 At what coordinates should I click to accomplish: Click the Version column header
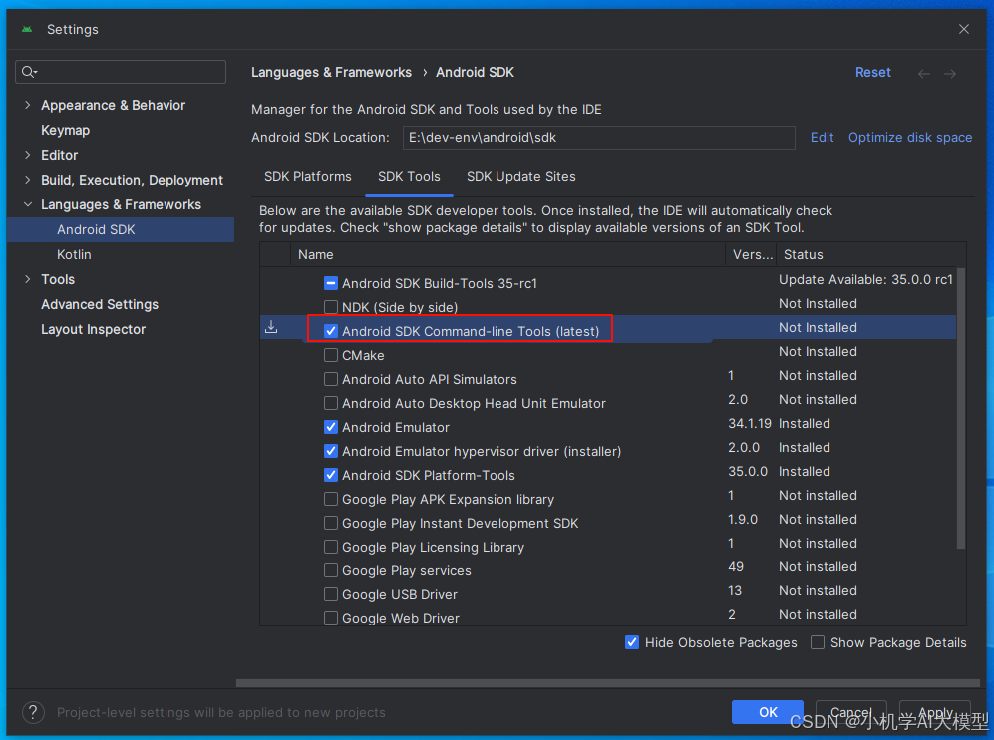(751, 255)
